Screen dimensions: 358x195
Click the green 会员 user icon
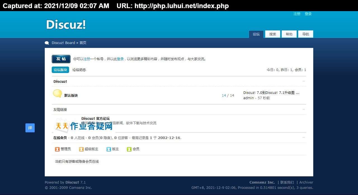click(129, 149)
